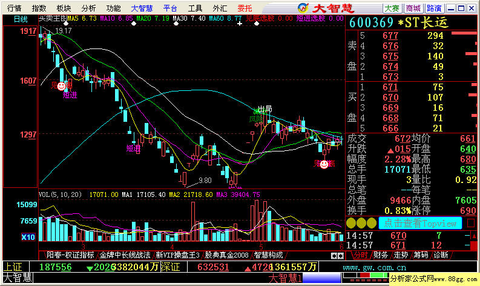Image resolution: width=480 pixels, height=286 pixels.
Task: Click the right arrow scroll button beside tabs
Action: pos(340,256)
